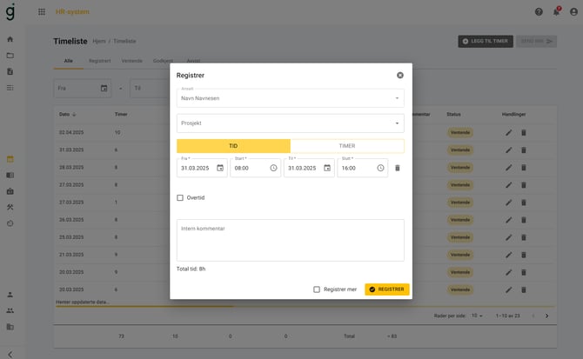Click the yellow REGISTRER button

[x=387, y=289]
